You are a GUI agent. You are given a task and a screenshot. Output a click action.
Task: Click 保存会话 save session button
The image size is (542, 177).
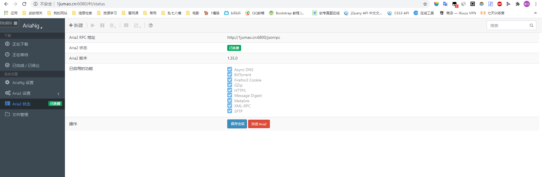tap(237, 124)
